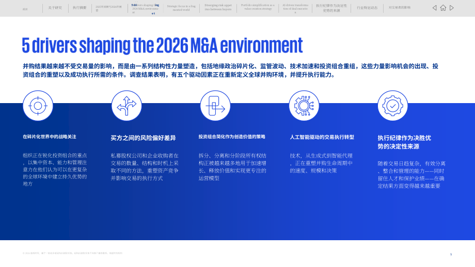Click the paragraph starting 技术，从生成式到智能代理
This screenshot has height=267, width=475.
coord(321,163)
